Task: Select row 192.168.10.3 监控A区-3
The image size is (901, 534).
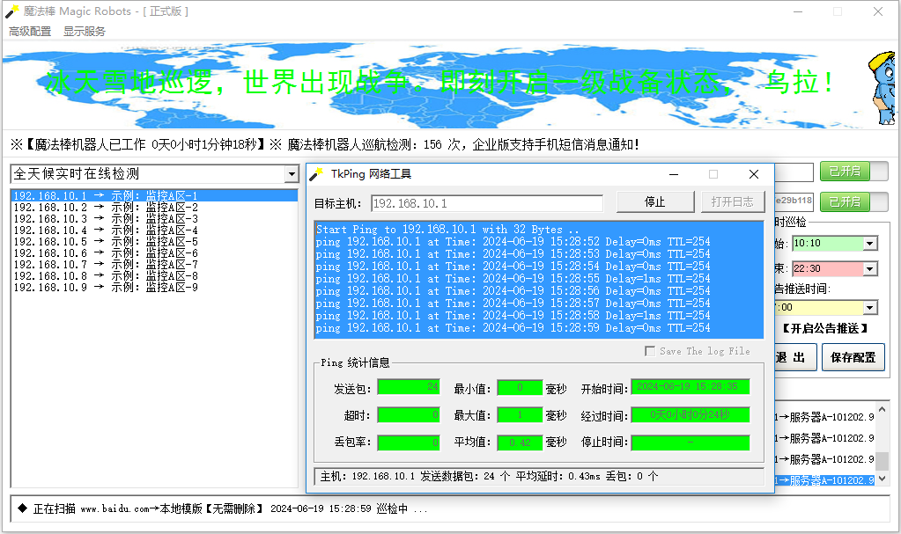Action: pyautogui.click(x=154, y=219)
